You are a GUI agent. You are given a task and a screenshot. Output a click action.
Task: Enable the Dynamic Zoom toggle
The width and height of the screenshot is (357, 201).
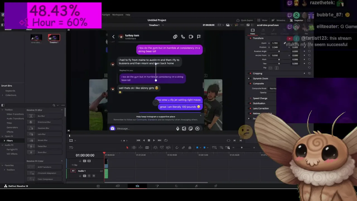tap(249, 78)
